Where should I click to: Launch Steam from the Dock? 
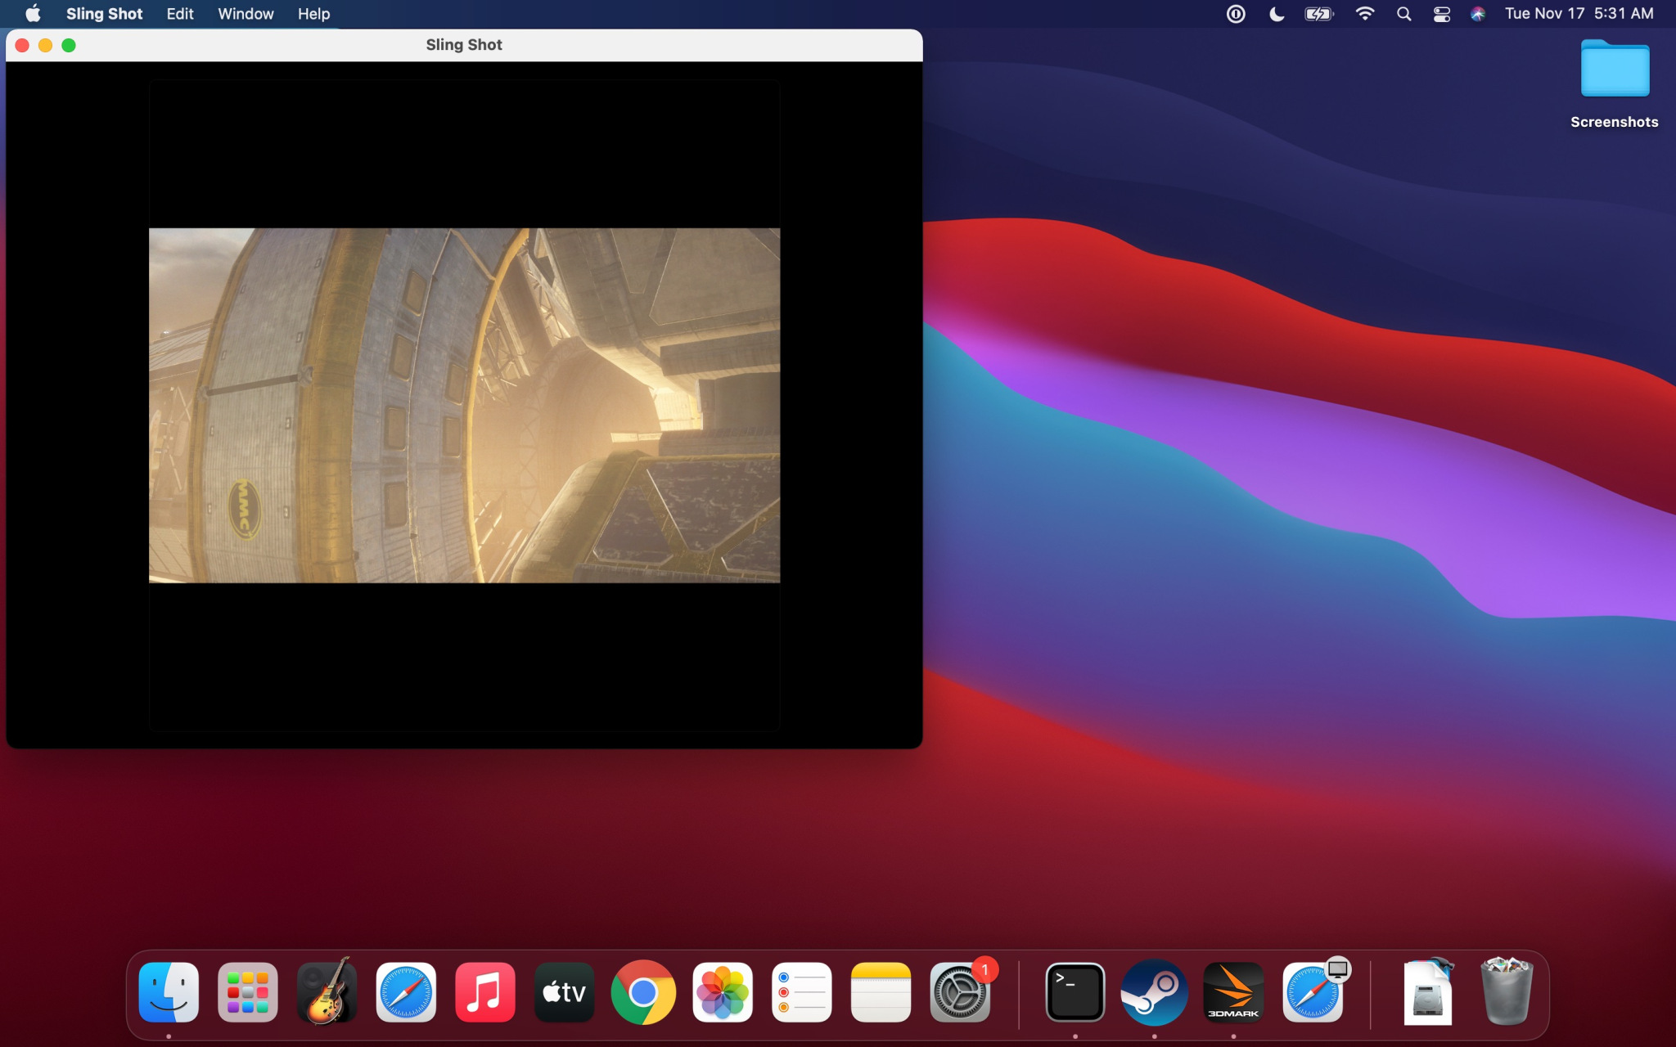coord(1154,993)
